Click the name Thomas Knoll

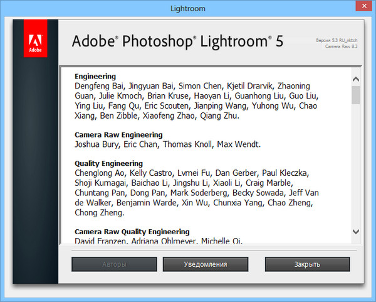click(x=187, y=144)
